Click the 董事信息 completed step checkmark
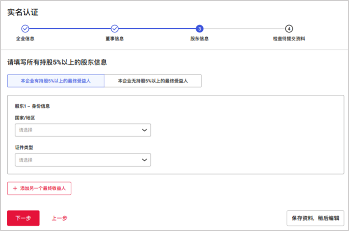Viewport: 349px width, 231px height. click(115, 29)
